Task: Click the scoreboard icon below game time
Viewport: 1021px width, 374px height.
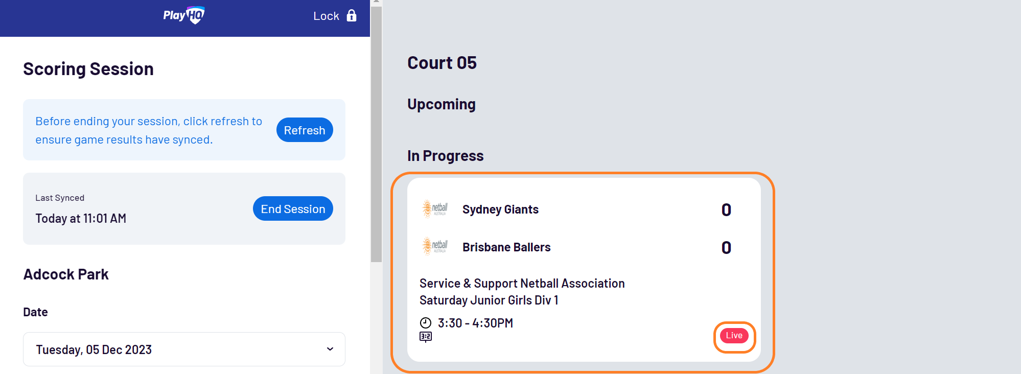Action: pos(426,337)
